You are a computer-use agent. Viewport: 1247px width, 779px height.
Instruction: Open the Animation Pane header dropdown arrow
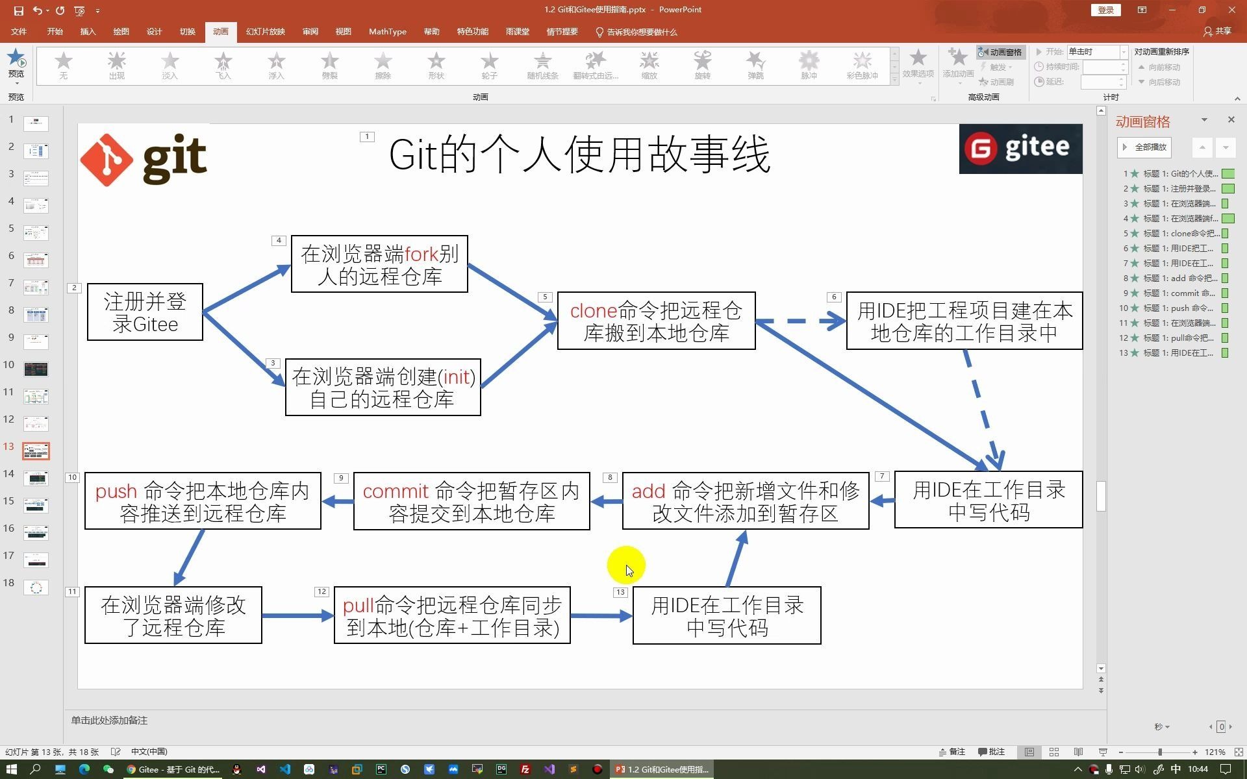coord(1205,120)
